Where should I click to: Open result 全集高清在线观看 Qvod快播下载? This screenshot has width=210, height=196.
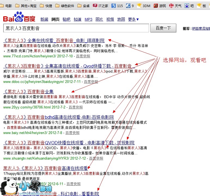(69, 66)
